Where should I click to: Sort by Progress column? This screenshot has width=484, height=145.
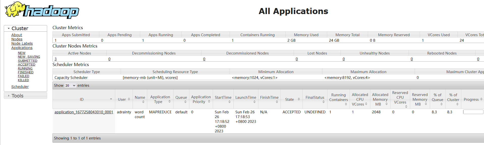coord(473,99)
